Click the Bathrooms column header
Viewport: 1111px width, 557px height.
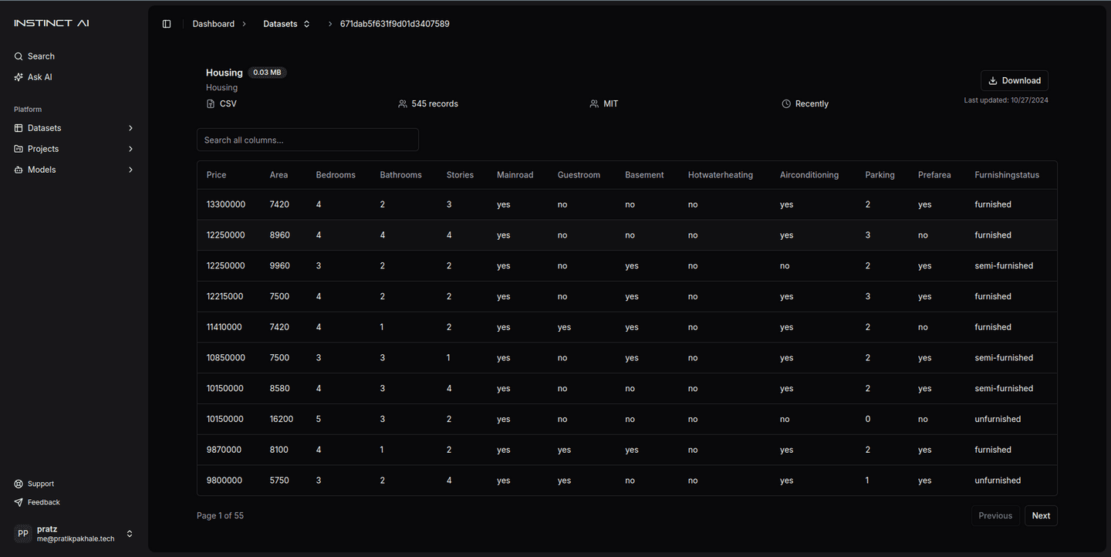tap(400, 175)
